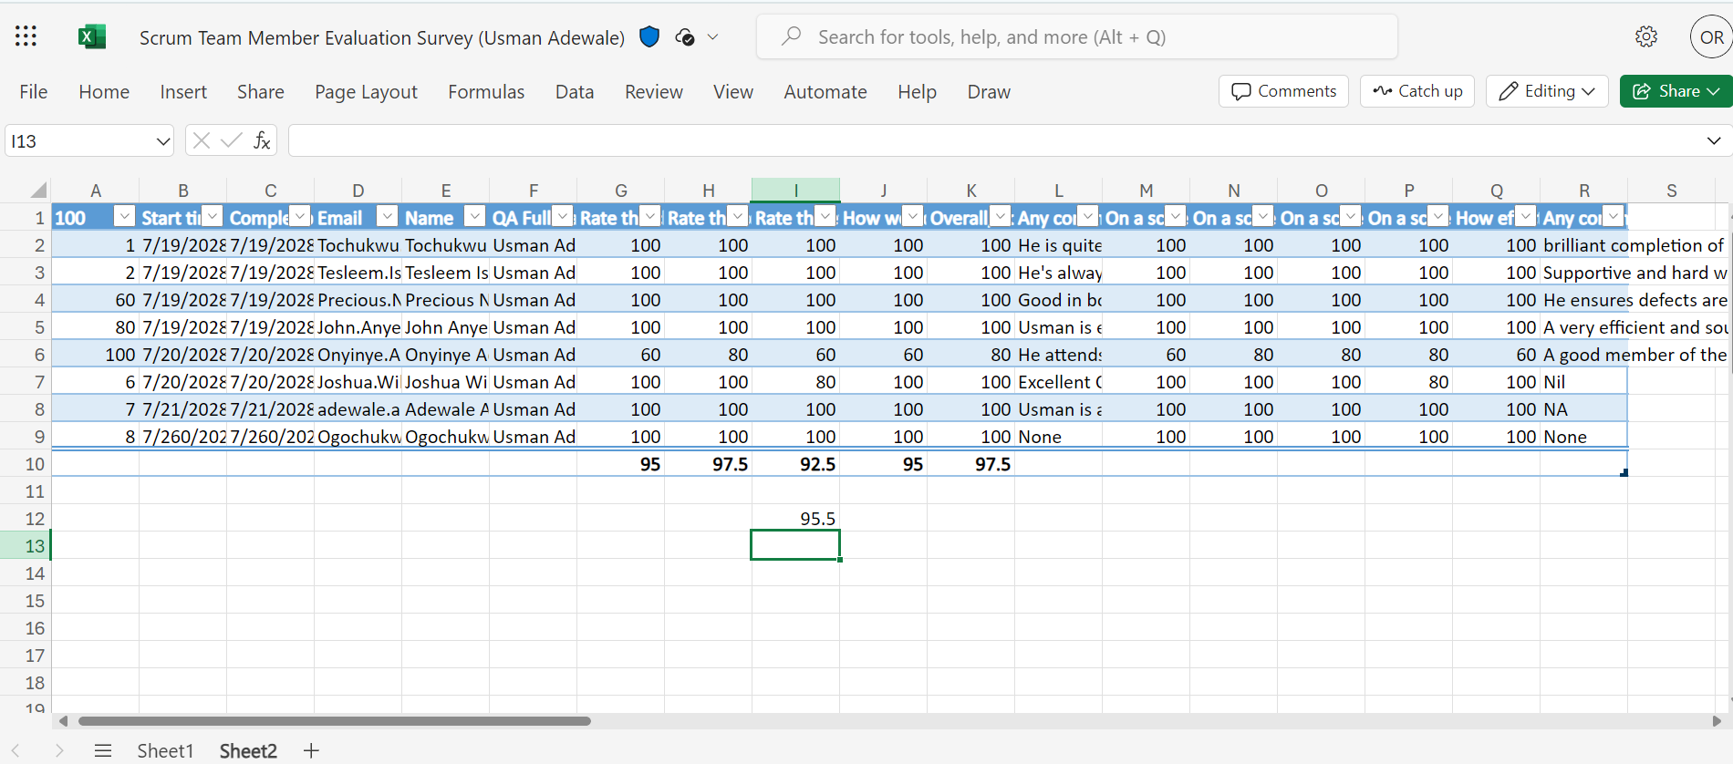The height and width of the screenshot is (764, 1733).
Task: Click the select all cells corner triangle
Action: coord(38,190)
